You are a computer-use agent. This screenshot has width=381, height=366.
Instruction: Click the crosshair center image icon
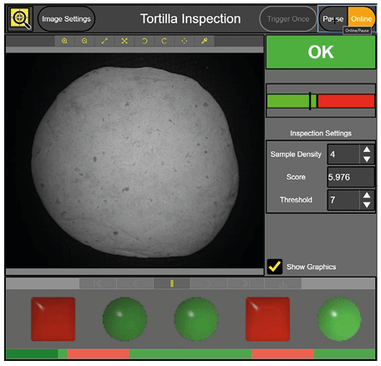pos(184,41)
